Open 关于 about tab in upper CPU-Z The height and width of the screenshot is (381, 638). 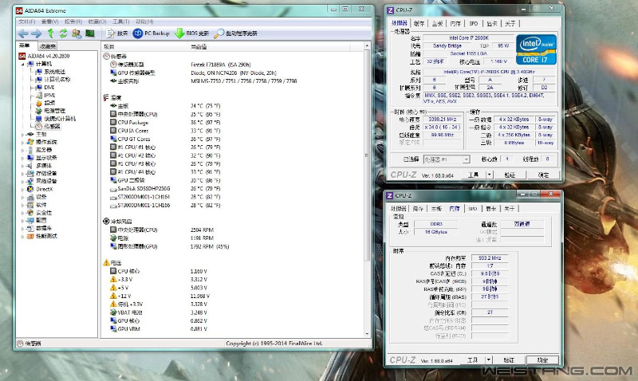510,24
